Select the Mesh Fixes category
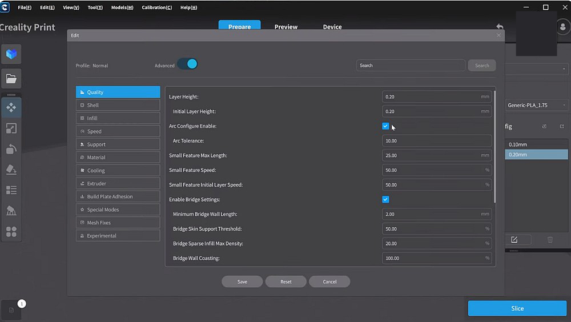Image resolution: width=571 pixels, height=322 pixels. coord(118,223)
